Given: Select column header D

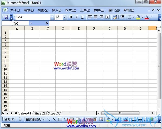Looking at the screenshot, I should [x=63, y=29].
